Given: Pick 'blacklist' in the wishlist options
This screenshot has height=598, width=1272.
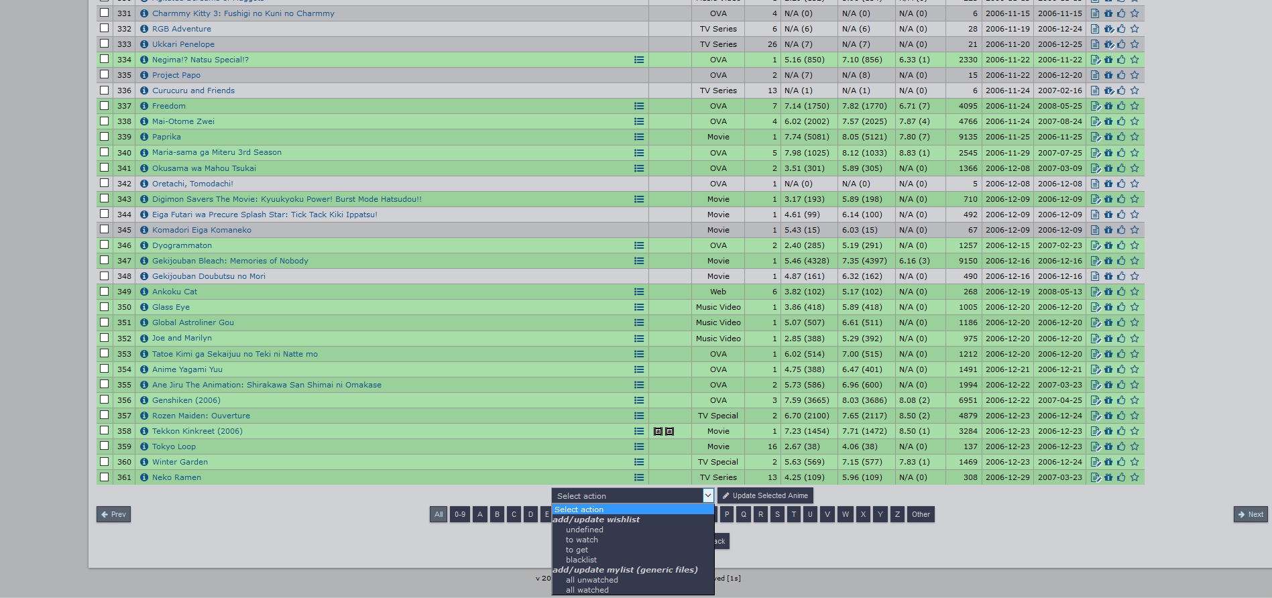Looking at the screenshot, I should point(581,560).
